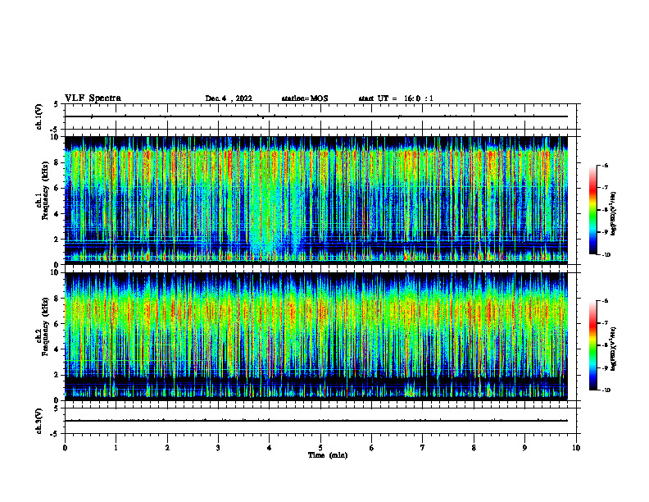Click the ch.2 spectrogram color scale bar

592,345
